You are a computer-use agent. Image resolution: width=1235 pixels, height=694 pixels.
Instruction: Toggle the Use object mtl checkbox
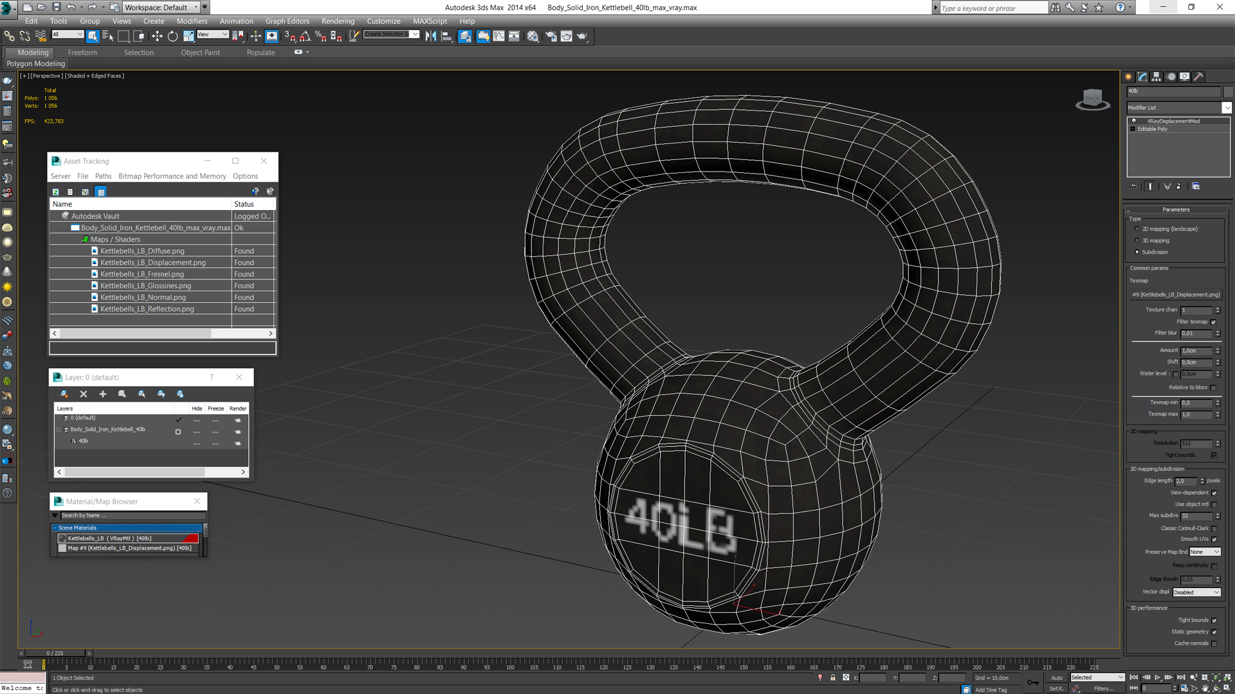tap(1214, 504)
